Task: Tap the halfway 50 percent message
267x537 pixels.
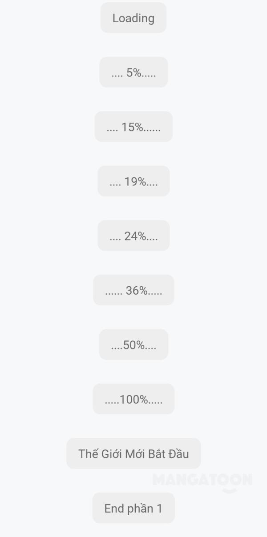Action: pos(133,345)
